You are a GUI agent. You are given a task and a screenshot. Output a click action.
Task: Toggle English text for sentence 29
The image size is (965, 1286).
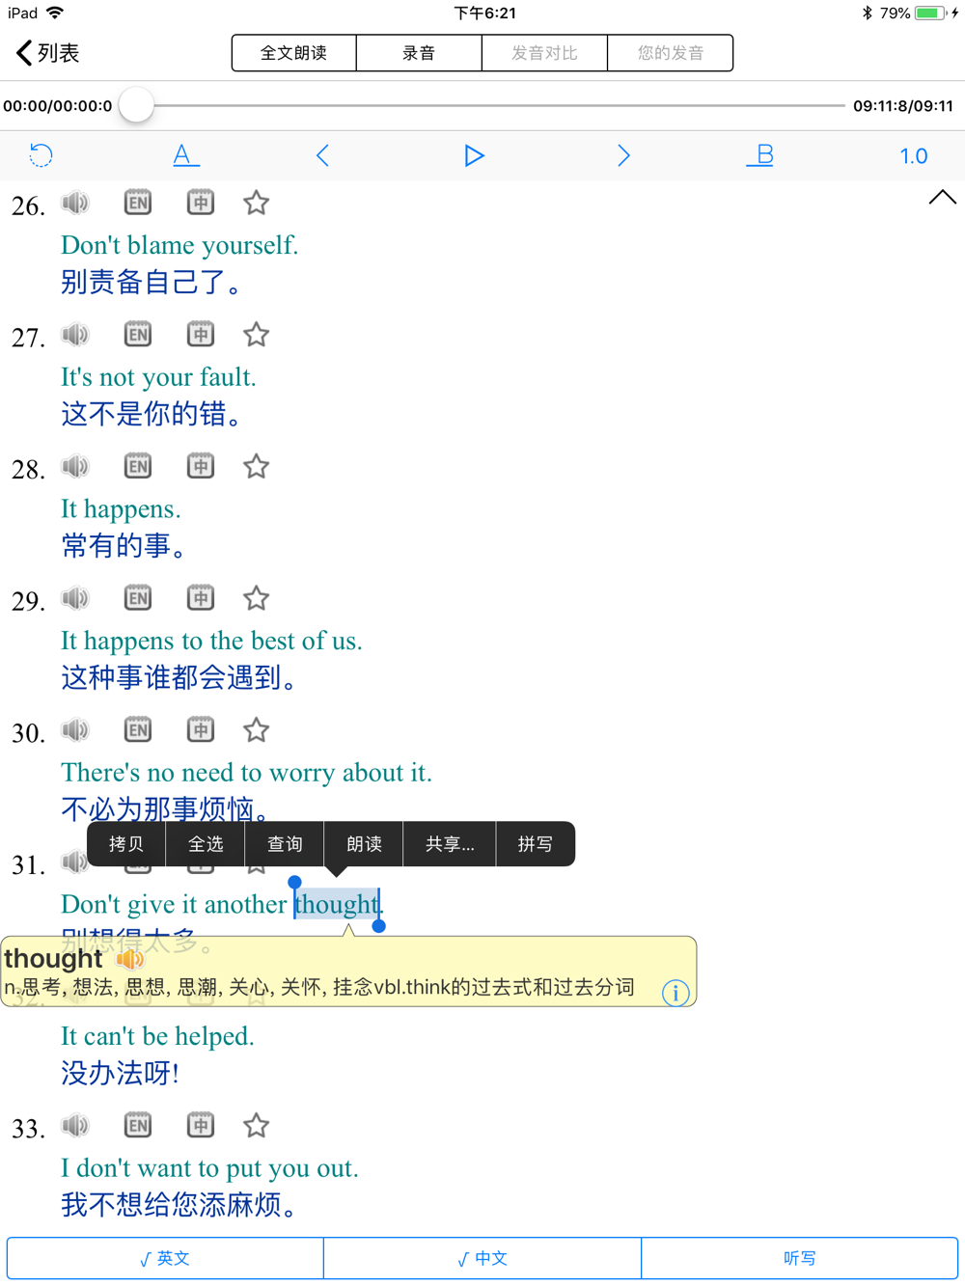click(138, 598)
